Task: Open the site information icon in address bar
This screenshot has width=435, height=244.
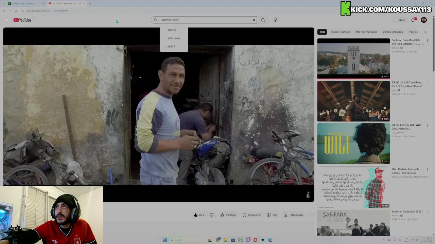Action: (x=23, y=11)
